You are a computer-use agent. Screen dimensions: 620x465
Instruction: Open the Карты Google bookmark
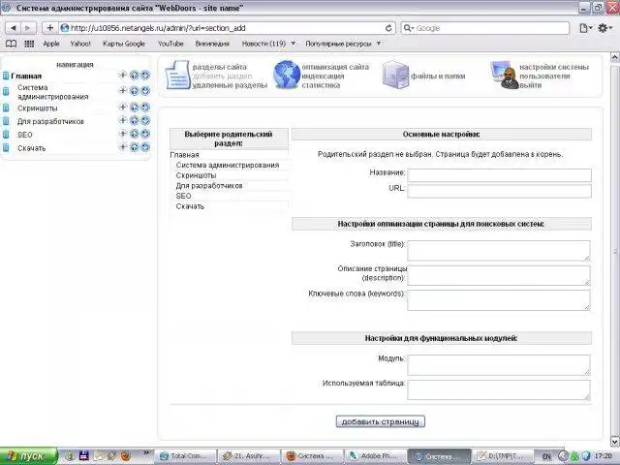click(x=124, y=44)
